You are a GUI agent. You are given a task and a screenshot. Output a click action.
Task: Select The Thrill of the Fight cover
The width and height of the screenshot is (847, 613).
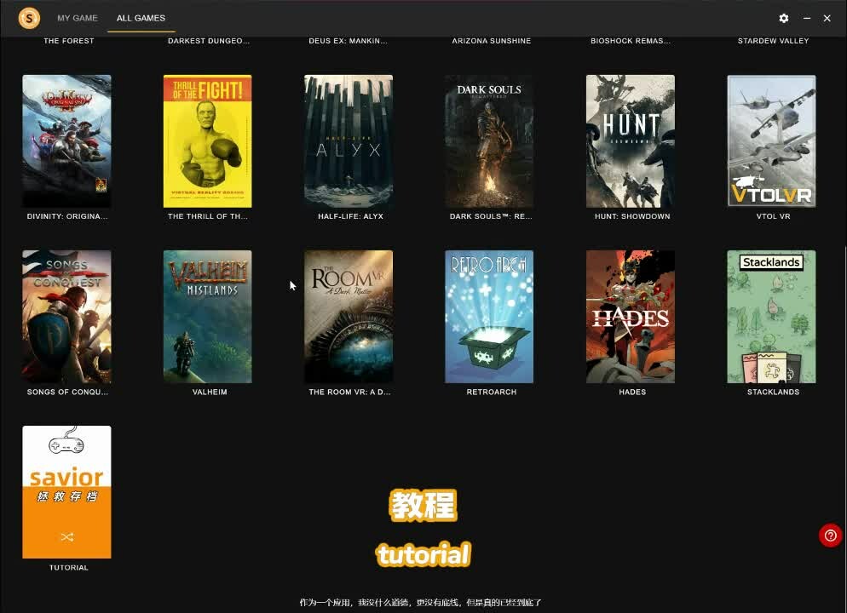tap(208, 141)
